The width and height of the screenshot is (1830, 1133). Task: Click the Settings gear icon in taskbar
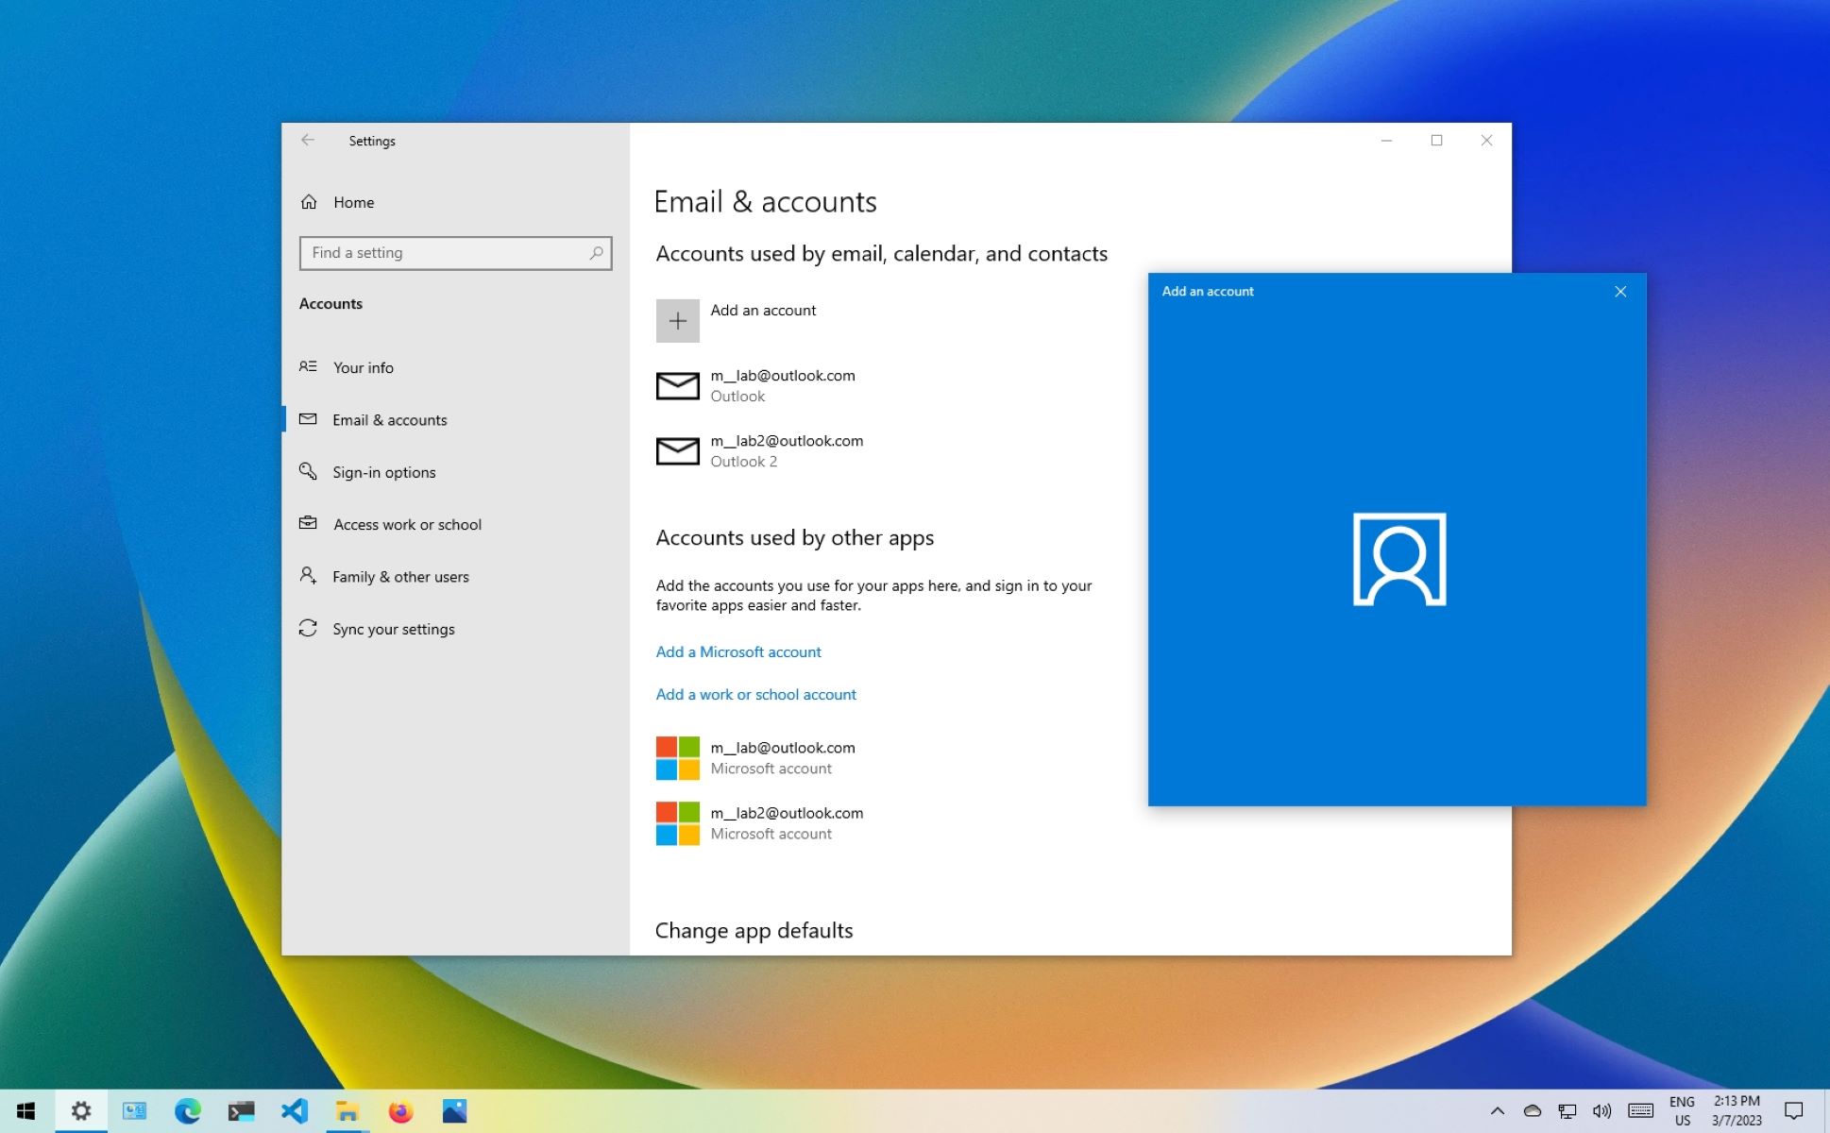click(x=81, y=1110)
